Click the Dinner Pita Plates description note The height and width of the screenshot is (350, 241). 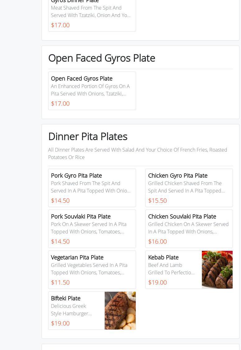point(138,153)
